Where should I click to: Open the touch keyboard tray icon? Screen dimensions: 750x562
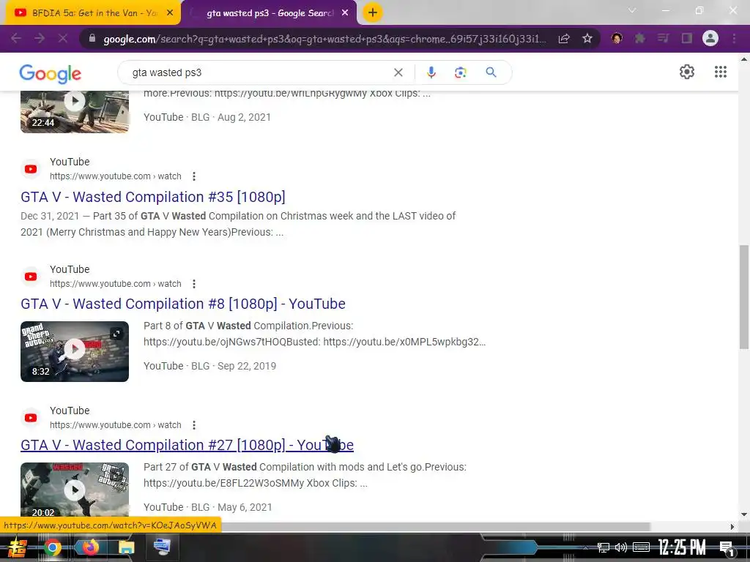pos(642,547)
